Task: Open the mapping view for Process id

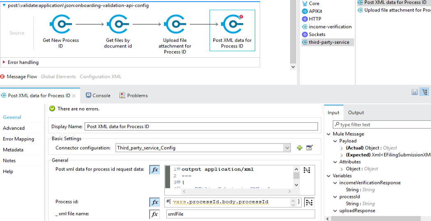Action: coord(309,202)
